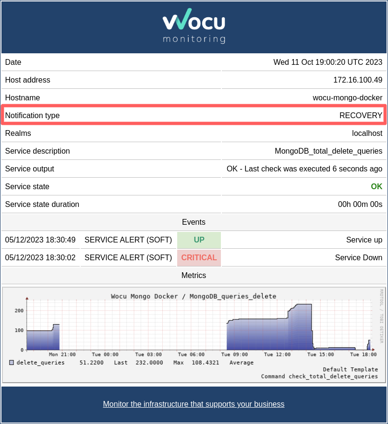388x424 pixels.
Task: Click the service output 'OK - Last check was executed 6 seconds ago'
Action: click(304, 169)
